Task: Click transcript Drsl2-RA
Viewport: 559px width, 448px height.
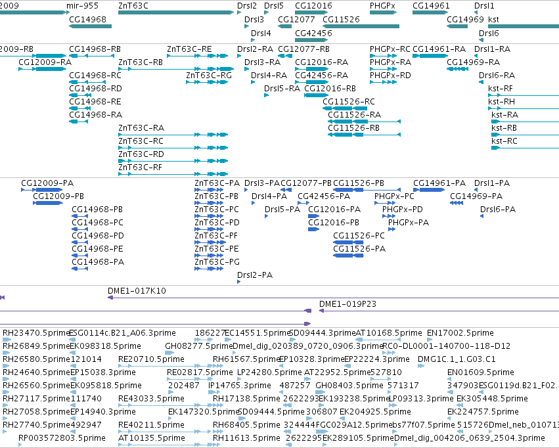Action: [x=239, y=56]
